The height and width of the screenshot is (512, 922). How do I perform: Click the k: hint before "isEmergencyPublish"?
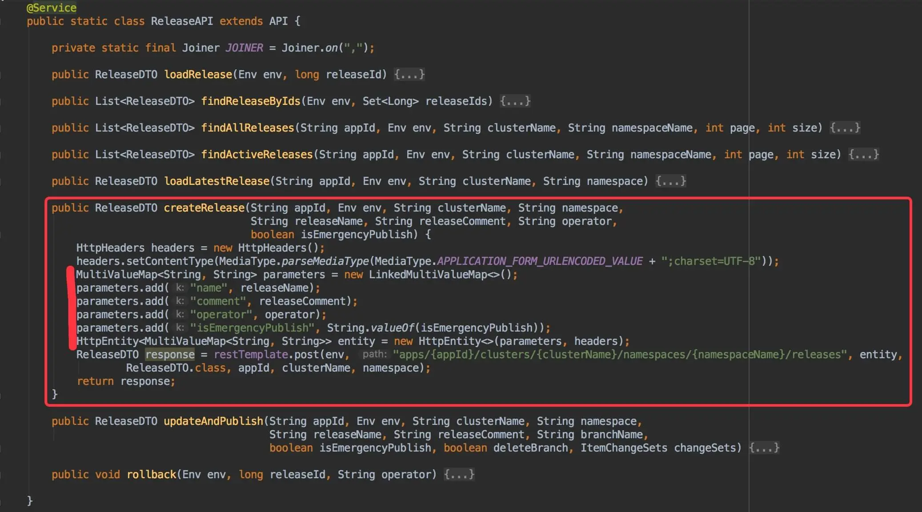click(x=180, y=328)
